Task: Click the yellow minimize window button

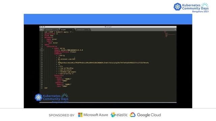Action: click(x=43, y=27)
